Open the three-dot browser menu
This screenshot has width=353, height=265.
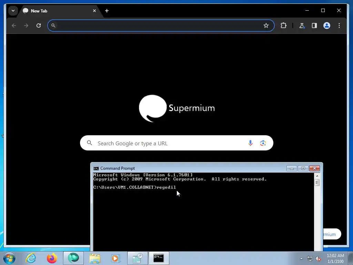tap(339, 26)
